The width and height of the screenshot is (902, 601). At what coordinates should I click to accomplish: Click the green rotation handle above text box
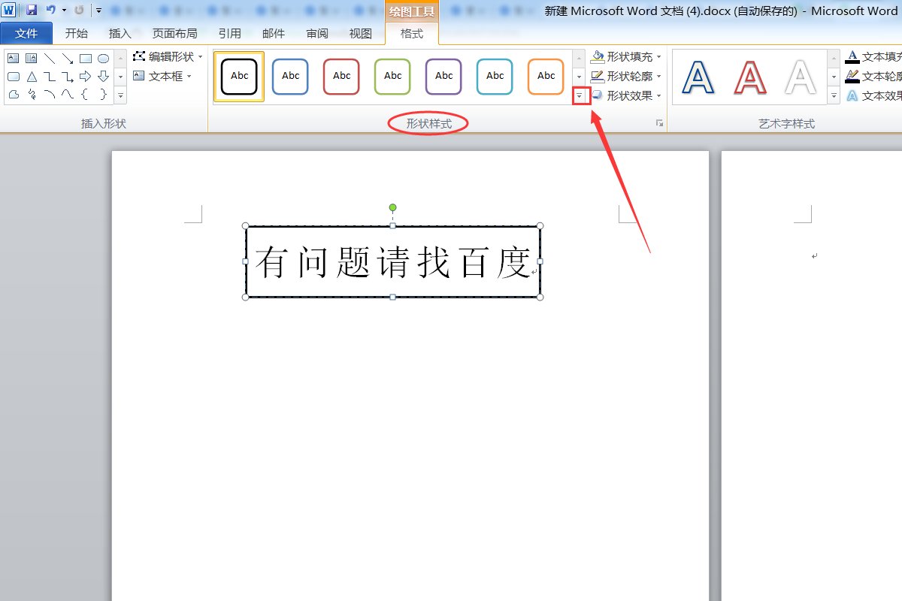point(392,207)
